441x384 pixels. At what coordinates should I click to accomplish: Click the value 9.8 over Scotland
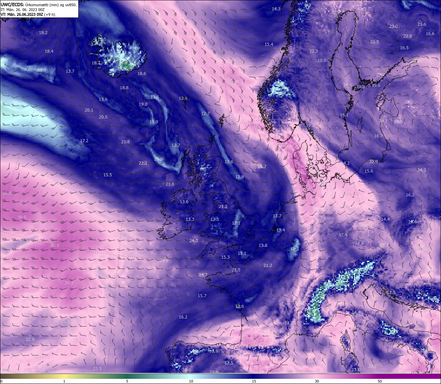click(x=203, y=169)
